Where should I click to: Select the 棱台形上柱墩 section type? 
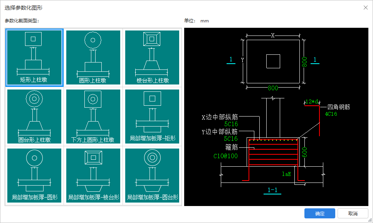[x=152, y=57]
